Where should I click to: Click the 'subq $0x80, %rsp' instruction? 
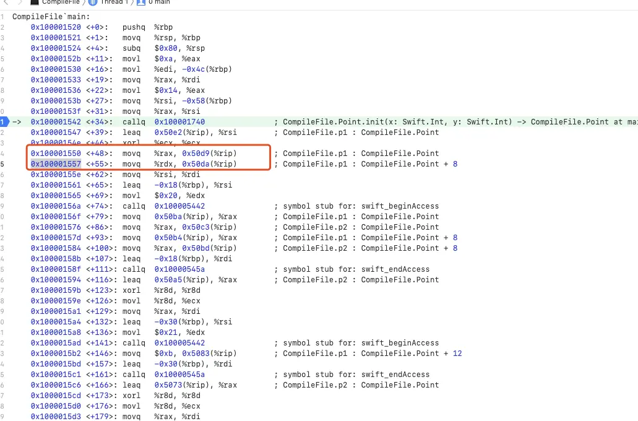click(163, 48)
